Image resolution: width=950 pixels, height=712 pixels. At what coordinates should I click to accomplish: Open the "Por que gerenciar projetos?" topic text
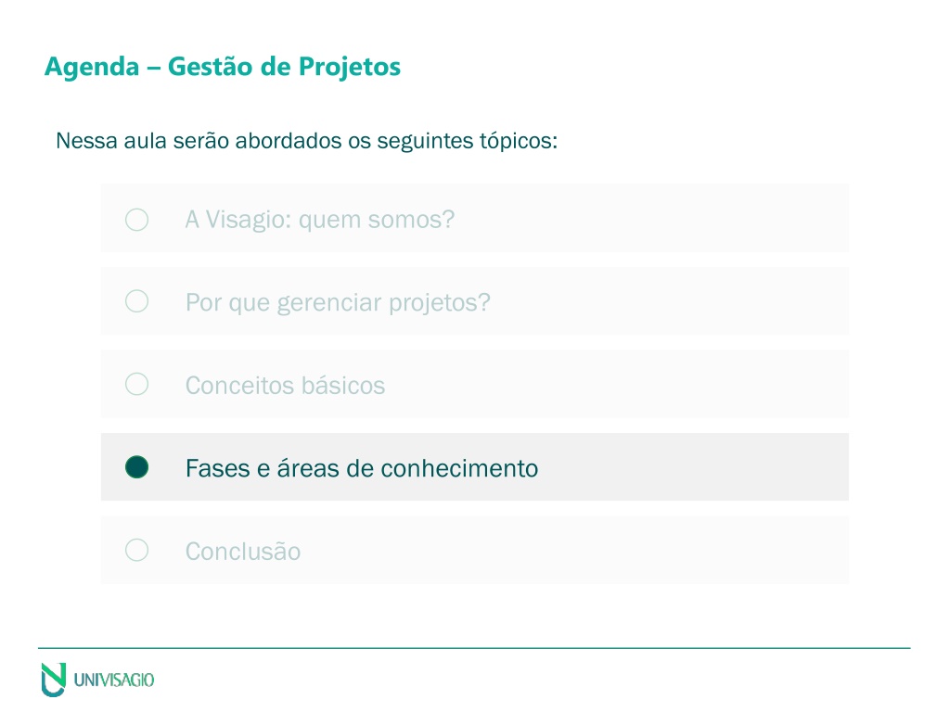coord(338,302)
